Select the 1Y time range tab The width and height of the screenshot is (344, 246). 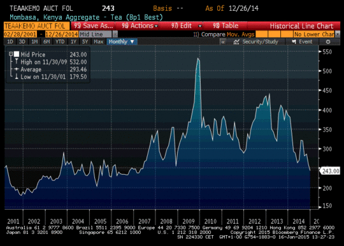click(73, 41)
